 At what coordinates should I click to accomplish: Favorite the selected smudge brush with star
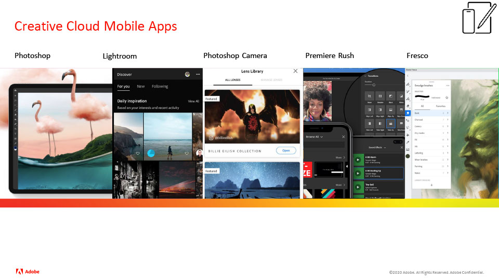coord(447,97)
